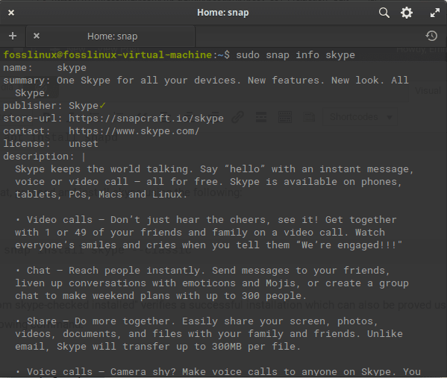
Task: Click 'Skype will transfer up to 300MB' line
Action: point(158,347)
